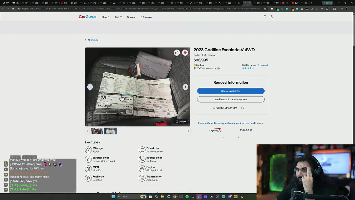Click the main window sticker photo
355x200 pixels.
(x=138, y=87)
